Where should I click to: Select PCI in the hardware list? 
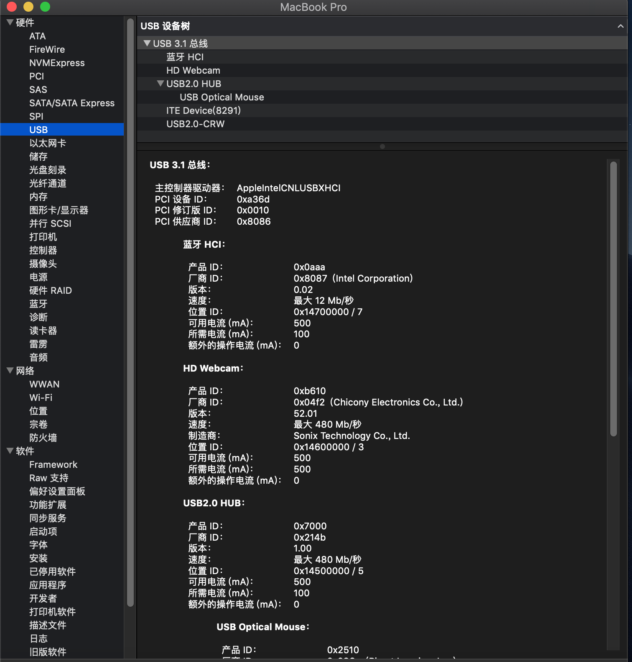(x=36, y=76)
